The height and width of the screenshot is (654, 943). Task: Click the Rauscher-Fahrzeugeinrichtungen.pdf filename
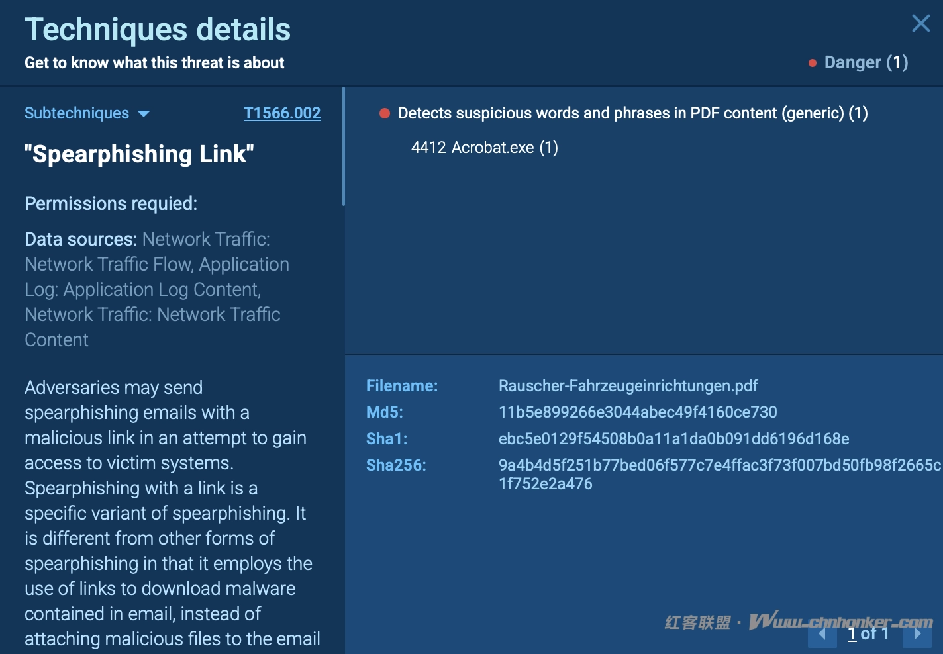point(628,386)
